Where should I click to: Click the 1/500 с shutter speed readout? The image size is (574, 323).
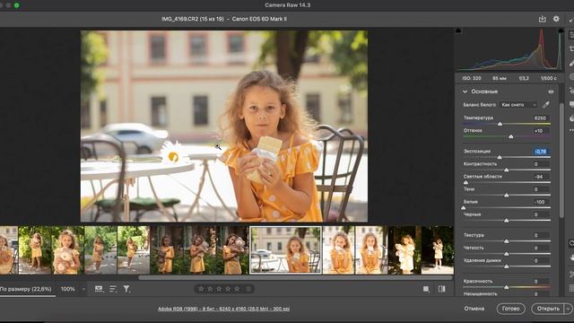(548, 78)
